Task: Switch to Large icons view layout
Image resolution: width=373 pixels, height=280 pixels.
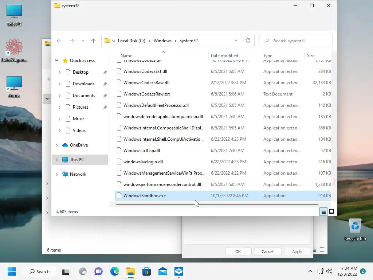Action: 331,211
